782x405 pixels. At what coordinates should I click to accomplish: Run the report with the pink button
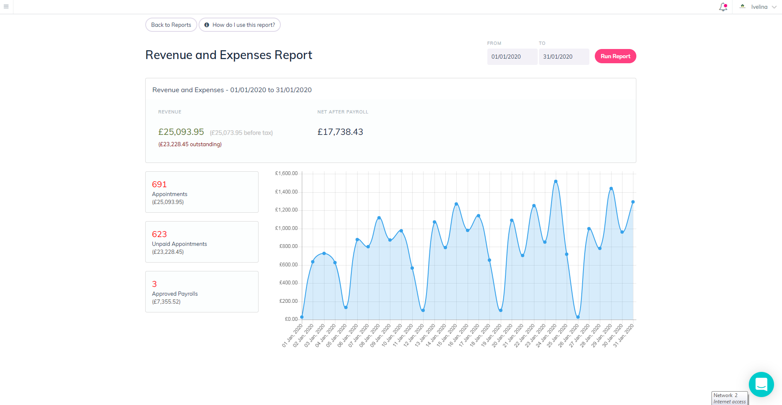(615, 56)
